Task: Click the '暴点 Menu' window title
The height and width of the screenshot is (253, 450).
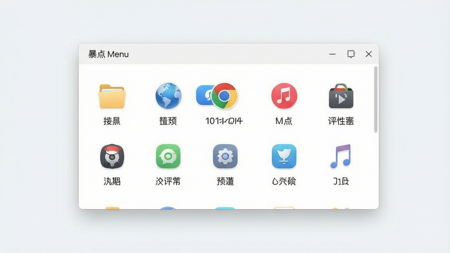Action: [x=109, y=54]
